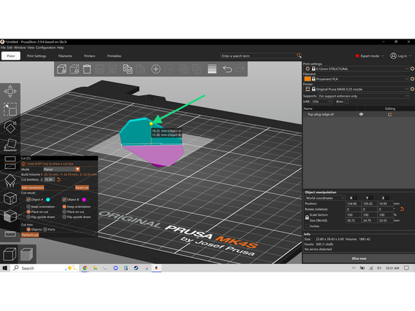Click the Perform cut button
Screen dimensions: 415x311
click(30, 235)
